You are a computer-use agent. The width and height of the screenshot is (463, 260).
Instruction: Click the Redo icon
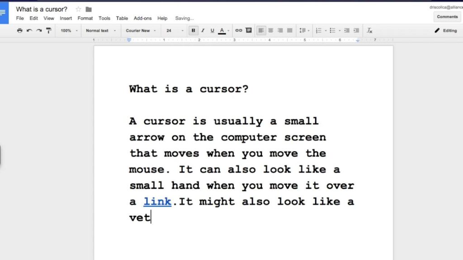point(38,30)
